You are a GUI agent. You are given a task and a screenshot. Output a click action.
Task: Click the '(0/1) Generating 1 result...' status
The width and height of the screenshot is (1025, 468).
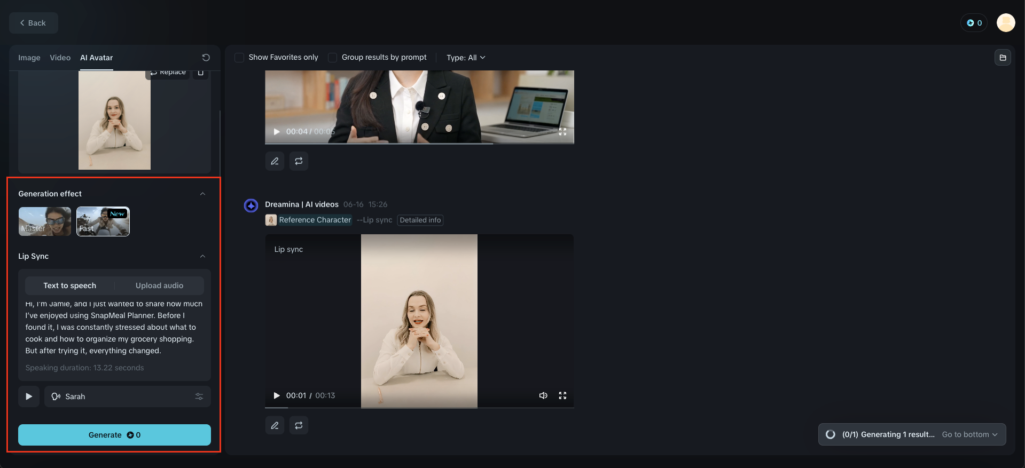coord(888,434)
